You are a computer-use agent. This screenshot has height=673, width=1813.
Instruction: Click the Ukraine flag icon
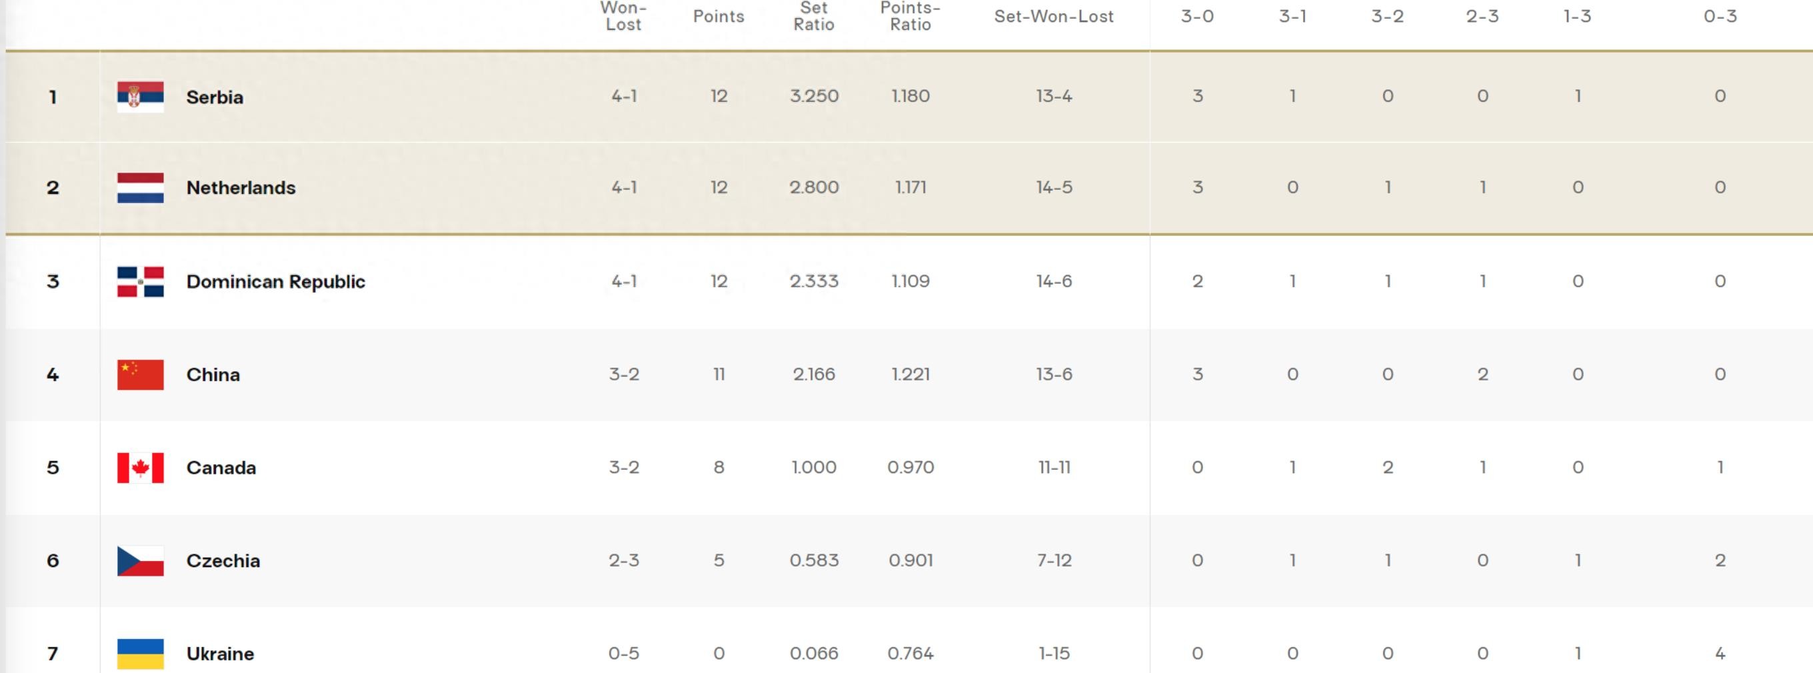coord(140,653)
